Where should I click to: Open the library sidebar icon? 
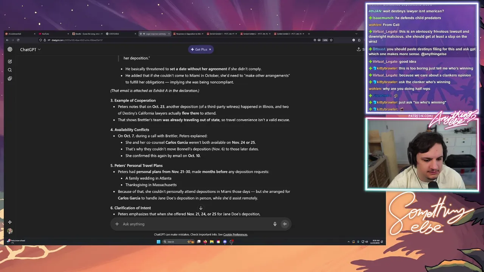point(10,79)
